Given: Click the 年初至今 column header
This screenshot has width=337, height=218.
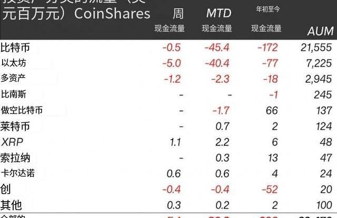Looking at the screenshot, I should pyautogui.click(x=266, y=10).
